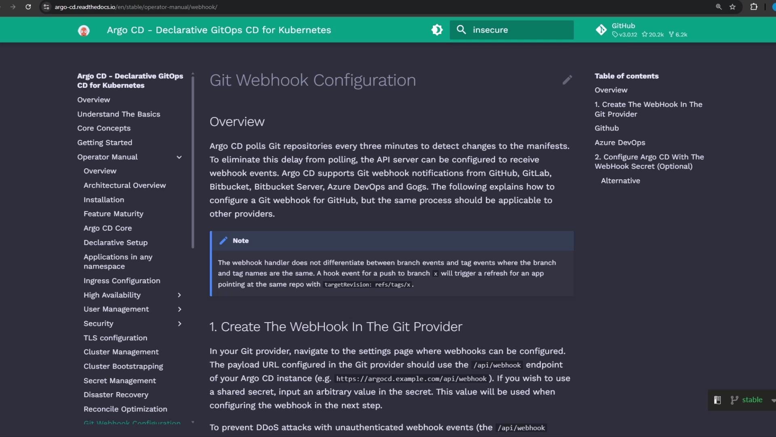Expand the Security section chevron
This screenshot has height=437, width=776.
(179, 324)
